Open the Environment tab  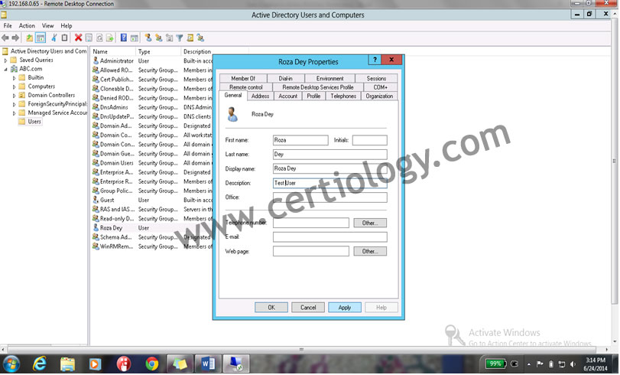pyautogui.click(x=329, y=78)
